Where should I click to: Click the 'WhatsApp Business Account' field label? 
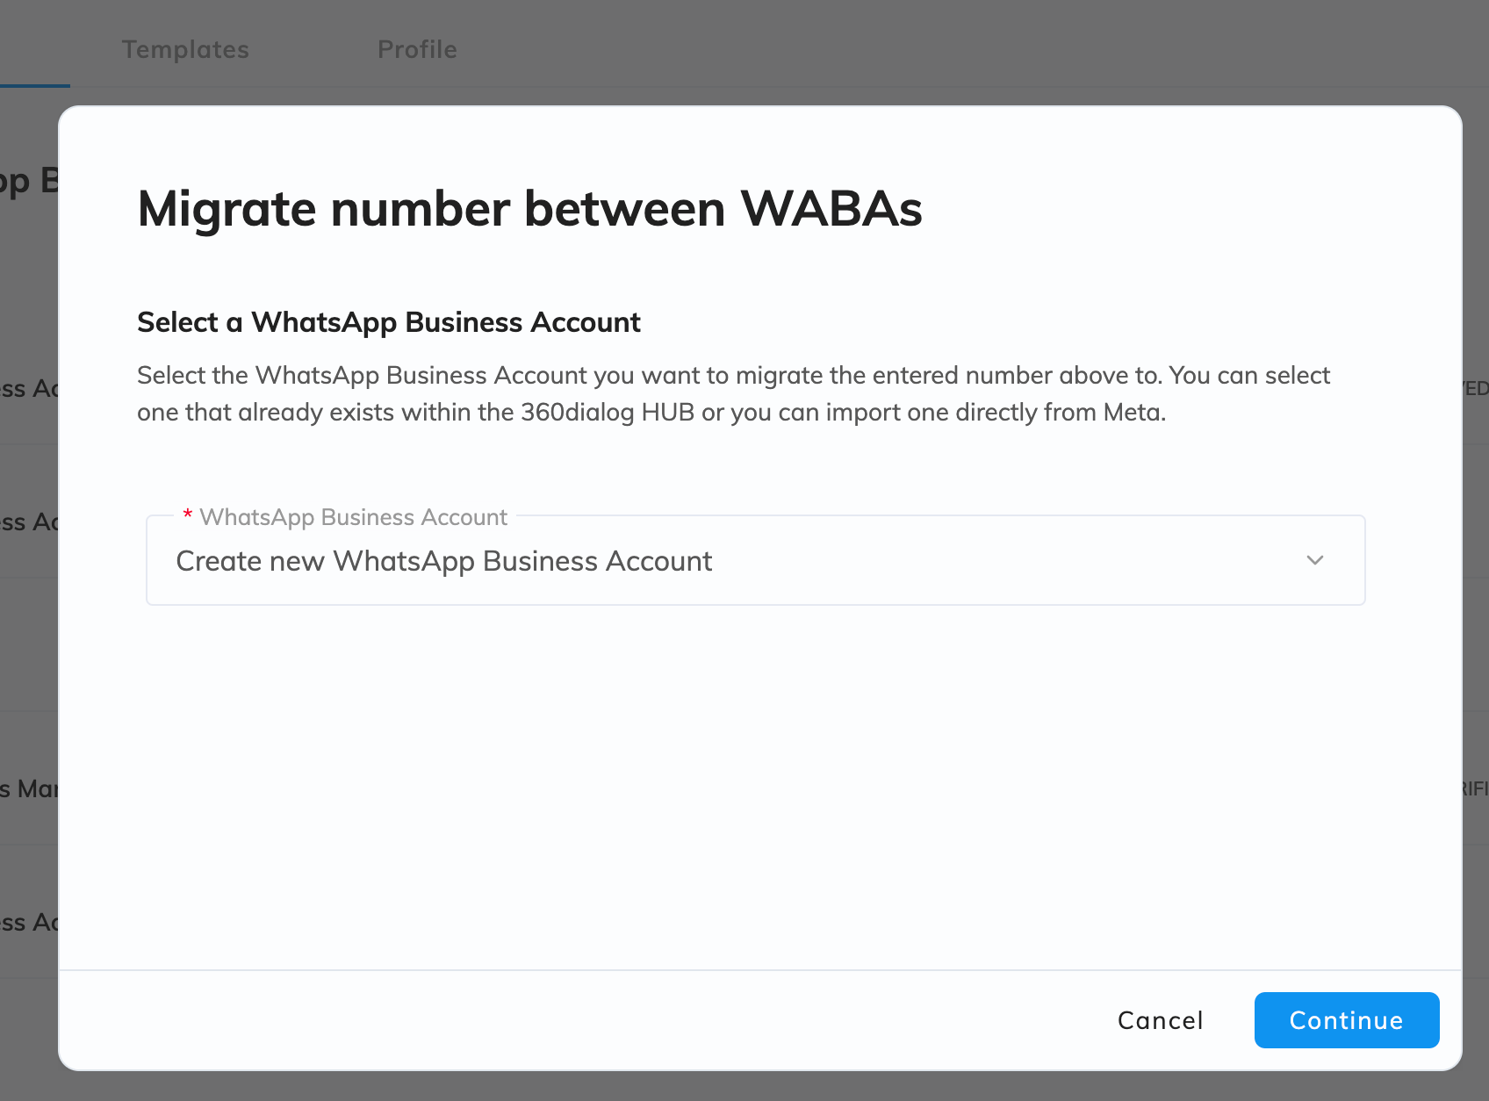(353, 517)
